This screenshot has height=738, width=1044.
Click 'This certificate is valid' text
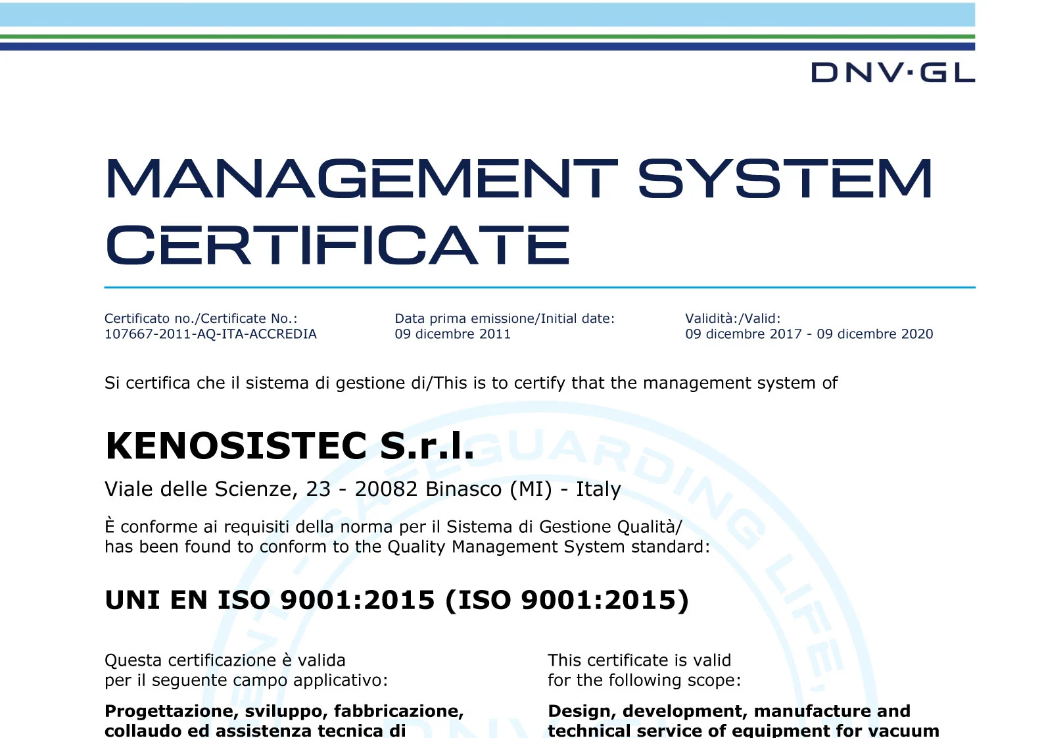[x=640, y=660]
